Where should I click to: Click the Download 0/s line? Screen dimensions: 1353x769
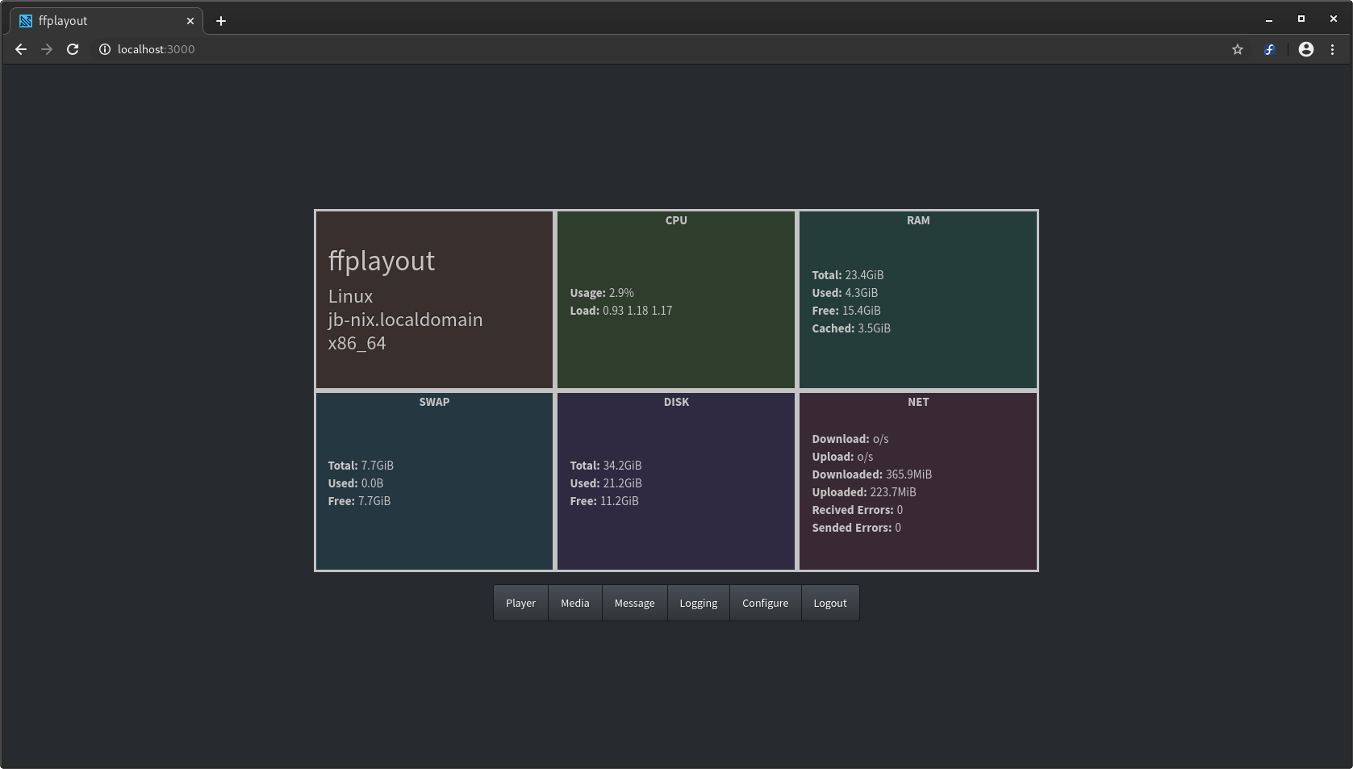coord(850,439)
